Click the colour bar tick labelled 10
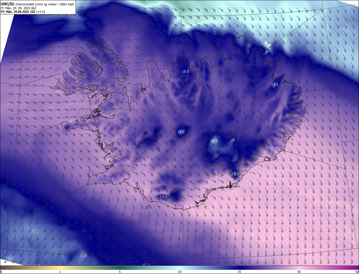359x274 pixels. tap(179, 272)
